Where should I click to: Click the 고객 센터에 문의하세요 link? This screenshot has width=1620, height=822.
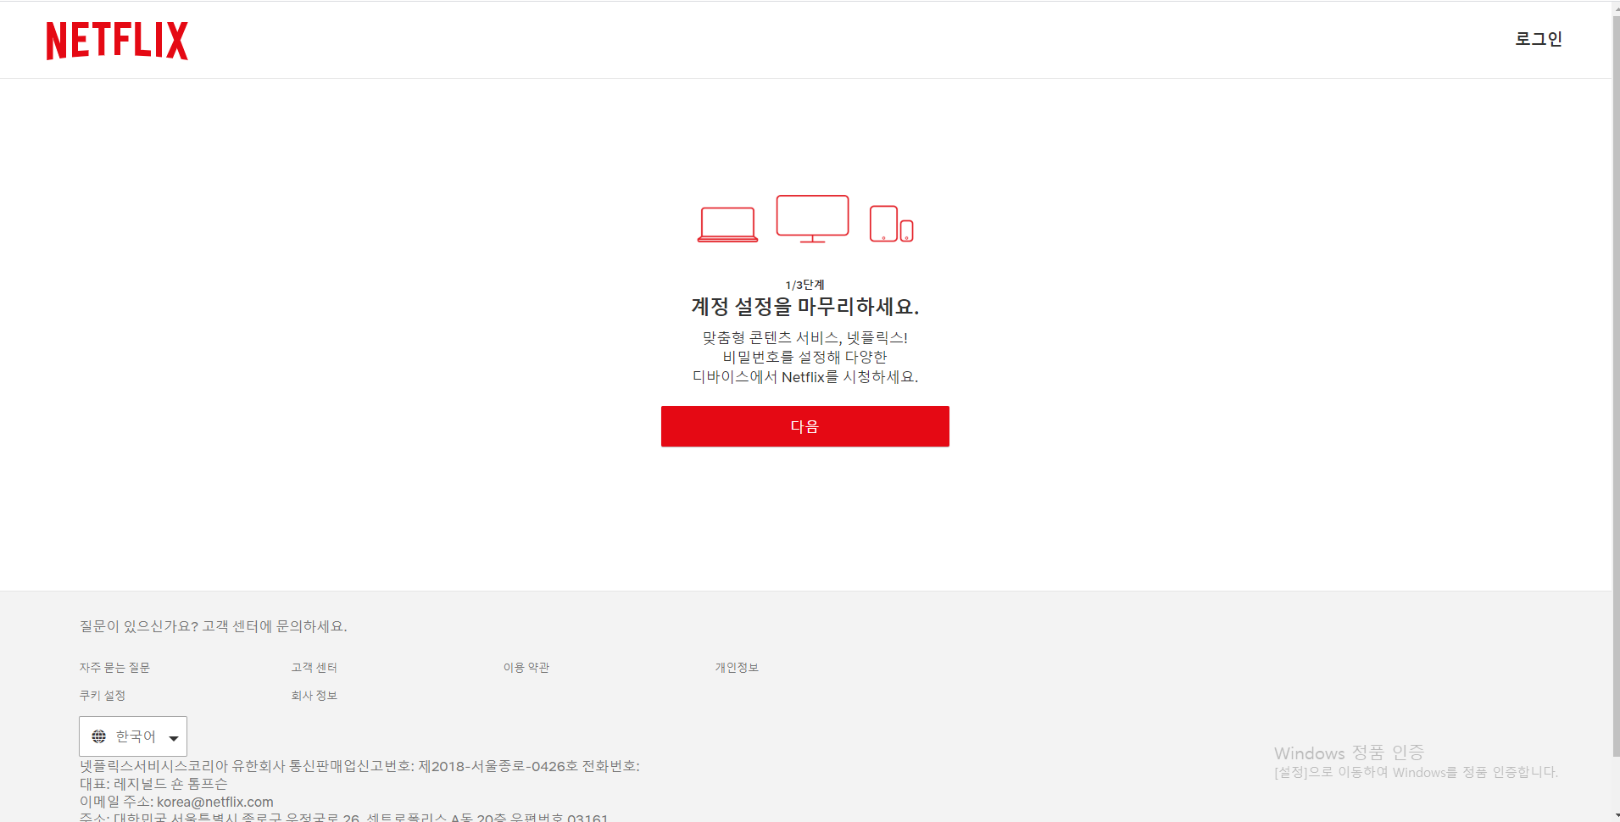pyautogui.click(x=275, y=626)
